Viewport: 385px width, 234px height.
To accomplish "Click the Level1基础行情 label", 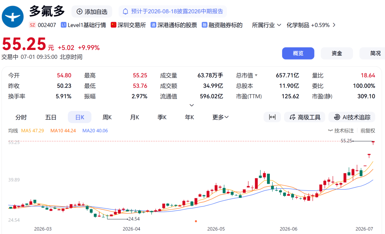I will click(87, 25).
